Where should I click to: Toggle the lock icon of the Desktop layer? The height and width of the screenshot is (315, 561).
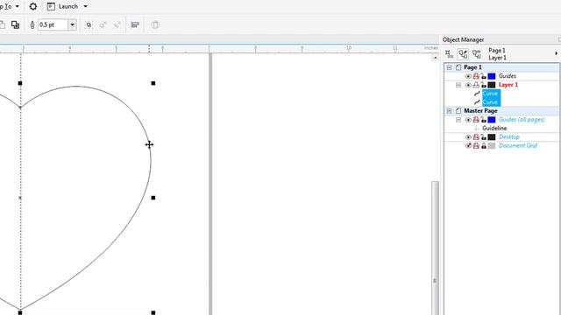click(x=484, y=137)
